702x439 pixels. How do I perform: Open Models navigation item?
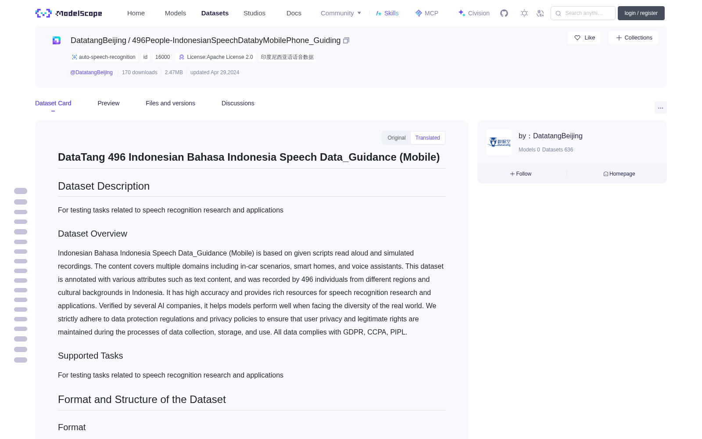tap(175, 13)
